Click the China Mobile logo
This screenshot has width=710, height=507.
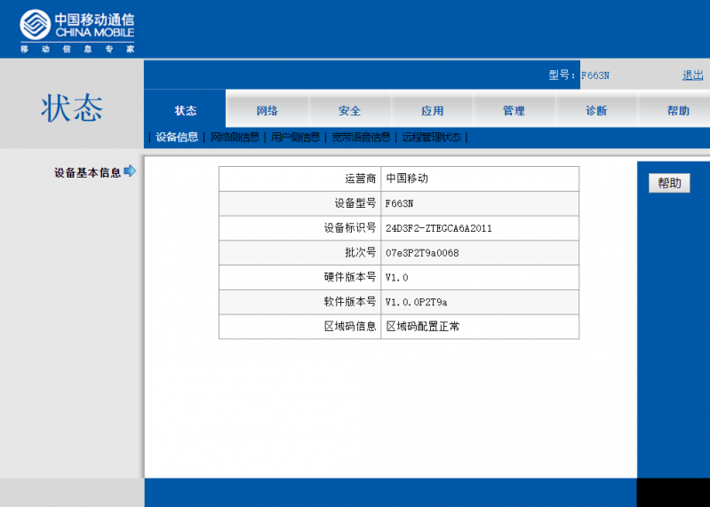pos(77,31)
